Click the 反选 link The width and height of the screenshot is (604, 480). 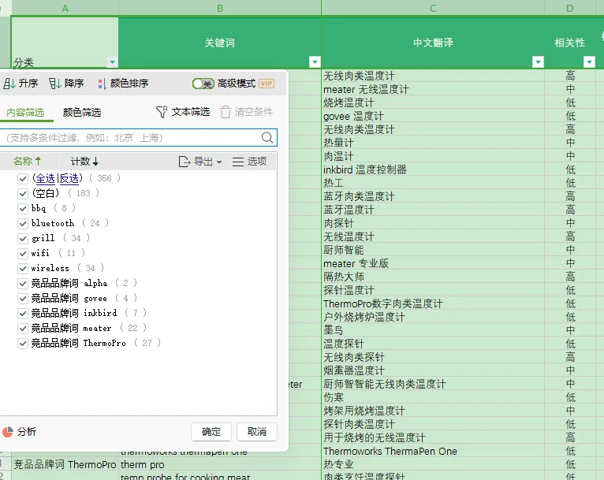[x=69, y=178]
